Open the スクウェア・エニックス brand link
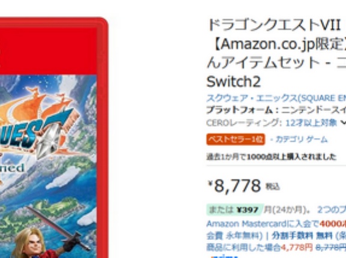The image size is (346, 258). click(x=276, y=98)
